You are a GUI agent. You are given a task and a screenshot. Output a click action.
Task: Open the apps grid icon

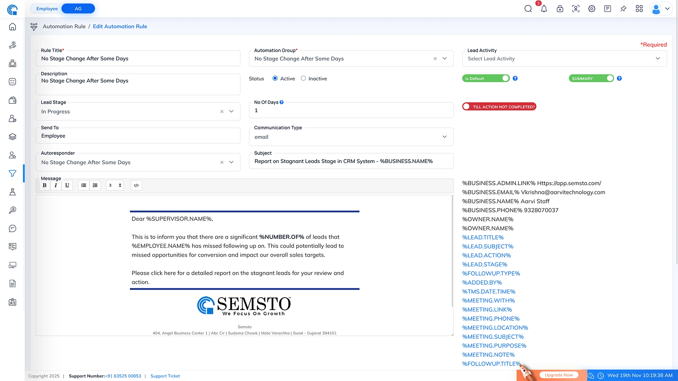point(639,9)
